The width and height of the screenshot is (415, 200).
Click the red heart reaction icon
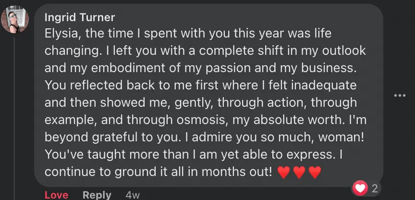360,187
